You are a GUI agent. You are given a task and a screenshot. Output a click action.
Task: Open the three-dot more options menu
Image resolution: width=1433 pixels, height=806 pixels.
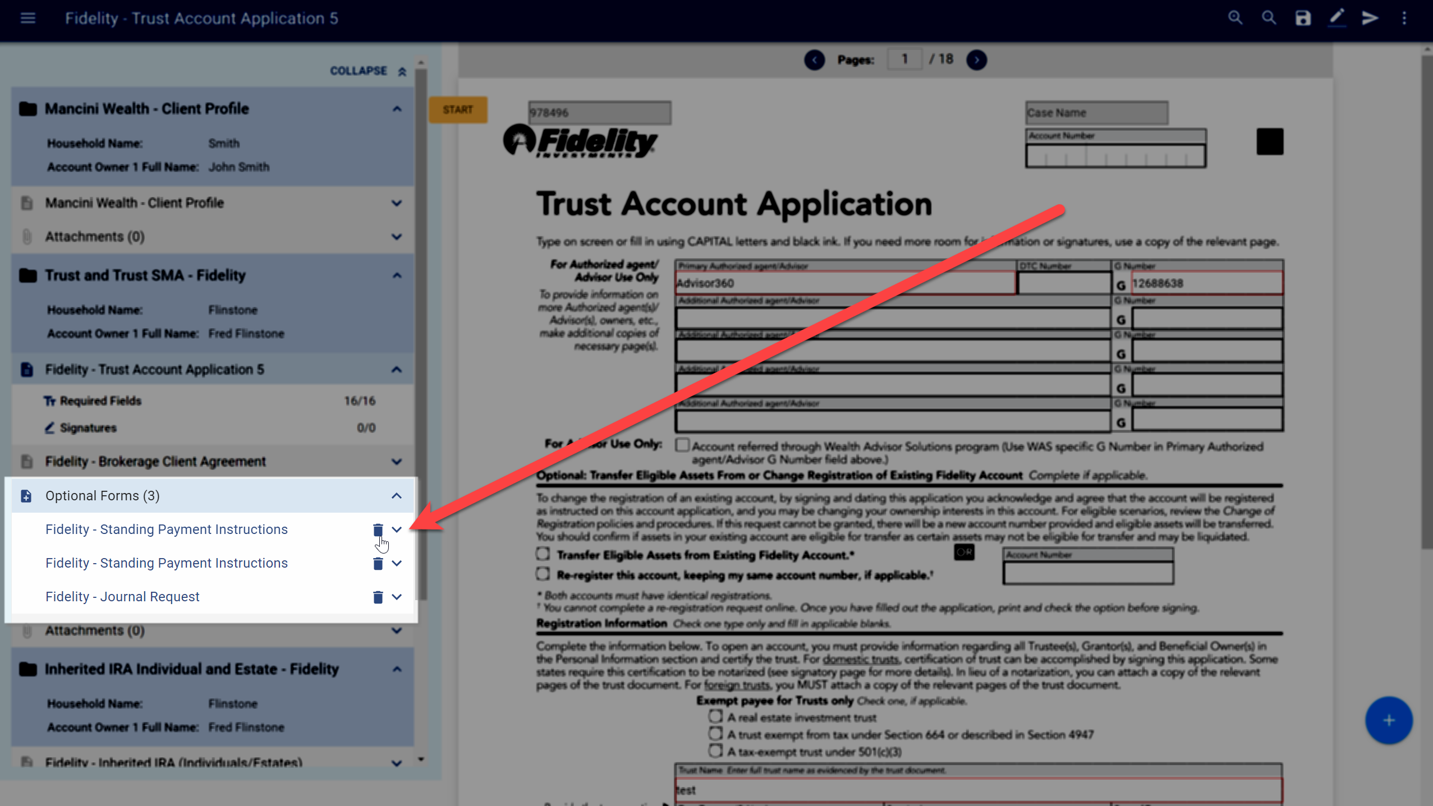pyautogui.click(x=1404, y=18)
